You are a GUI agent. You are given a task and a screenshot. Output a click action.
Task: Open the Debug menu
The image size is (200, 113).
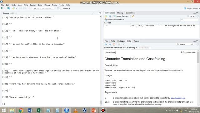pyautogui.click(x=47, y=5)
